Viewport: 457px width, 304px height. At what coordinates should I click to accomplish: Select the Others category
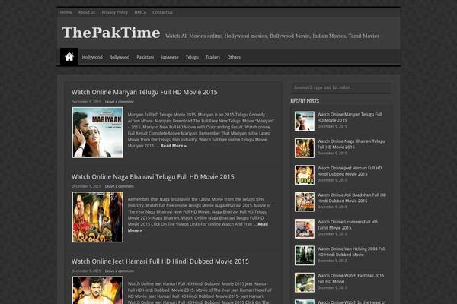coord(234,57)
